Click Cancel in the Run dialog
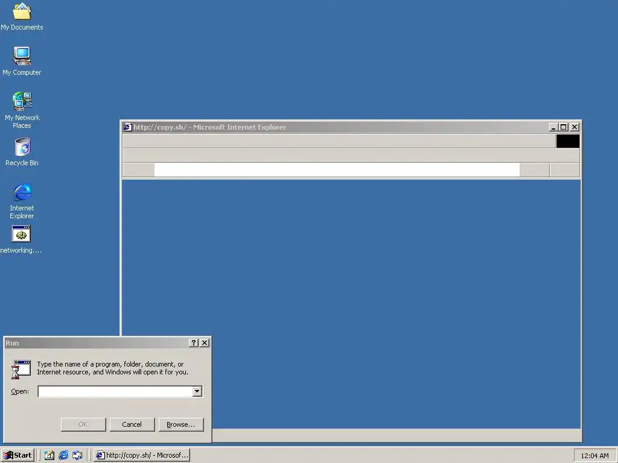 132,424
